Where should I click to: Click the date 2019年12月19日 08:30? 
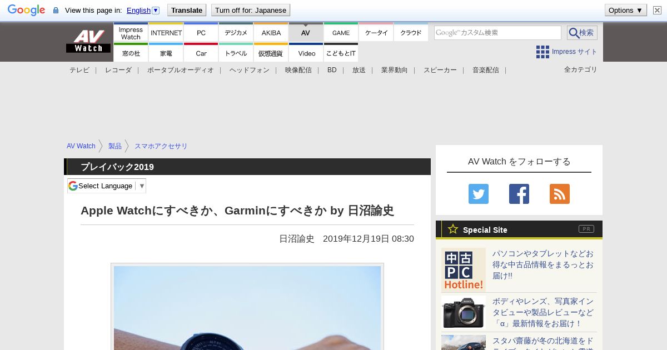369,239
